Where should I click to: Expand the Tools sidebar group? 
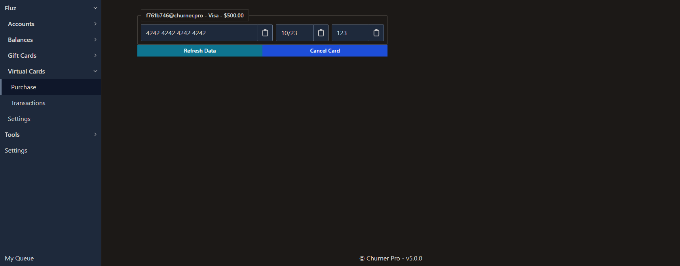coord(50,134)
